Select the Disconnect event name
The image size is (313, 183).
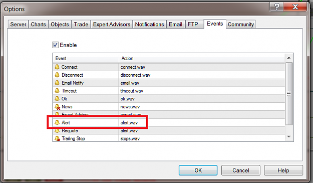coord(72,75)
